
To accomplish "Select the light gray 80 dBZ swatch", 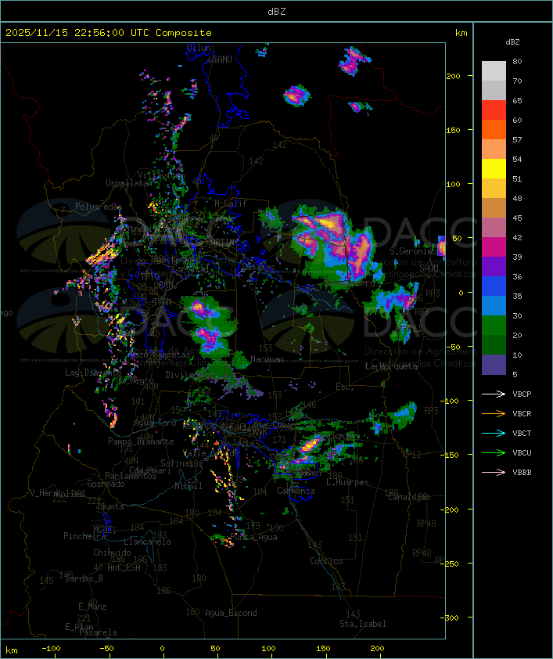I will (494, 70).
